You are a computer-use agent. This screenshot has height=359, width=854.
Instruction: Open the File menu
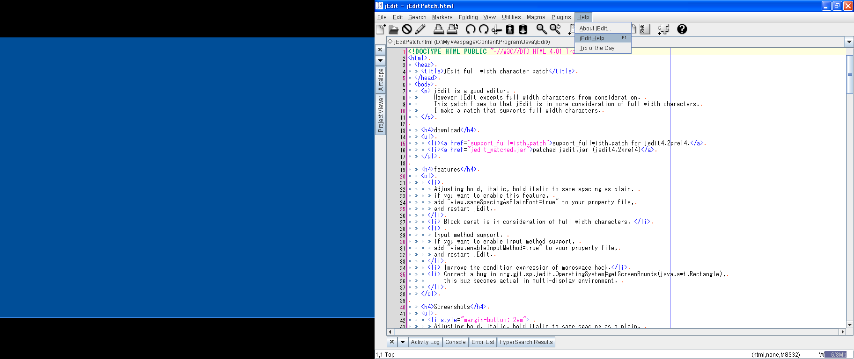click(x=382, y=17)
